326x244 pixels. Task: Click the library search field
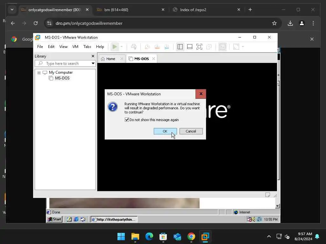click(63, 63)
